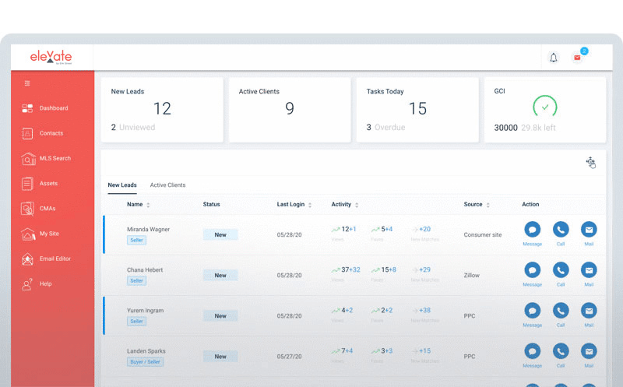
Task: Open the Active Clients summary card
Action: pos(290,110)
